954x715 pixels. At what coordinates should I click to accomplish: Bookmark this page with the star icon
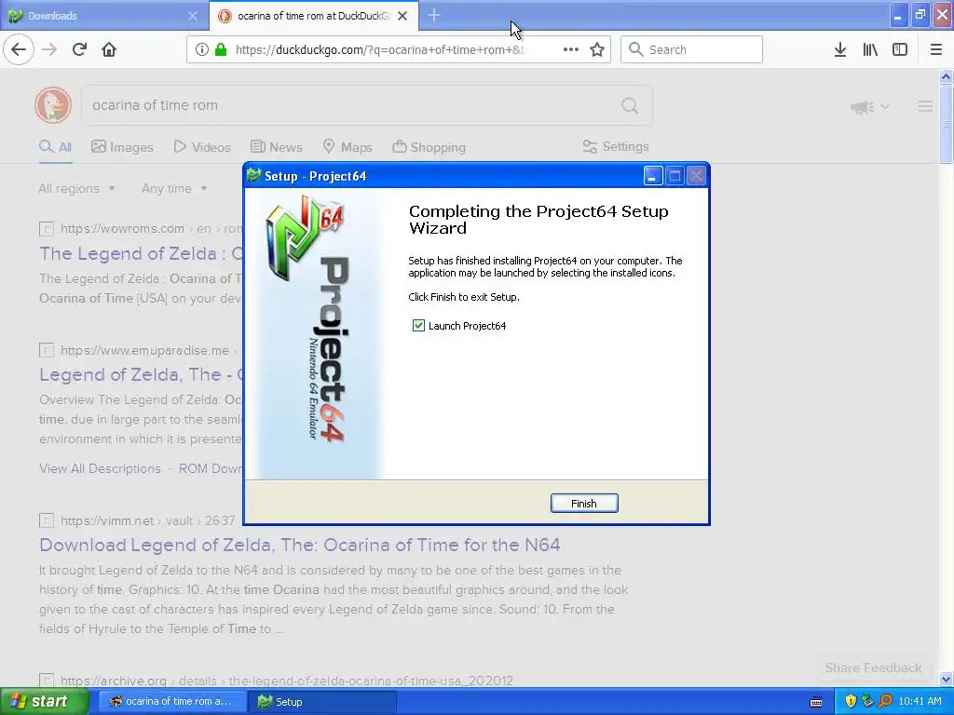click(x=597, y=49)
